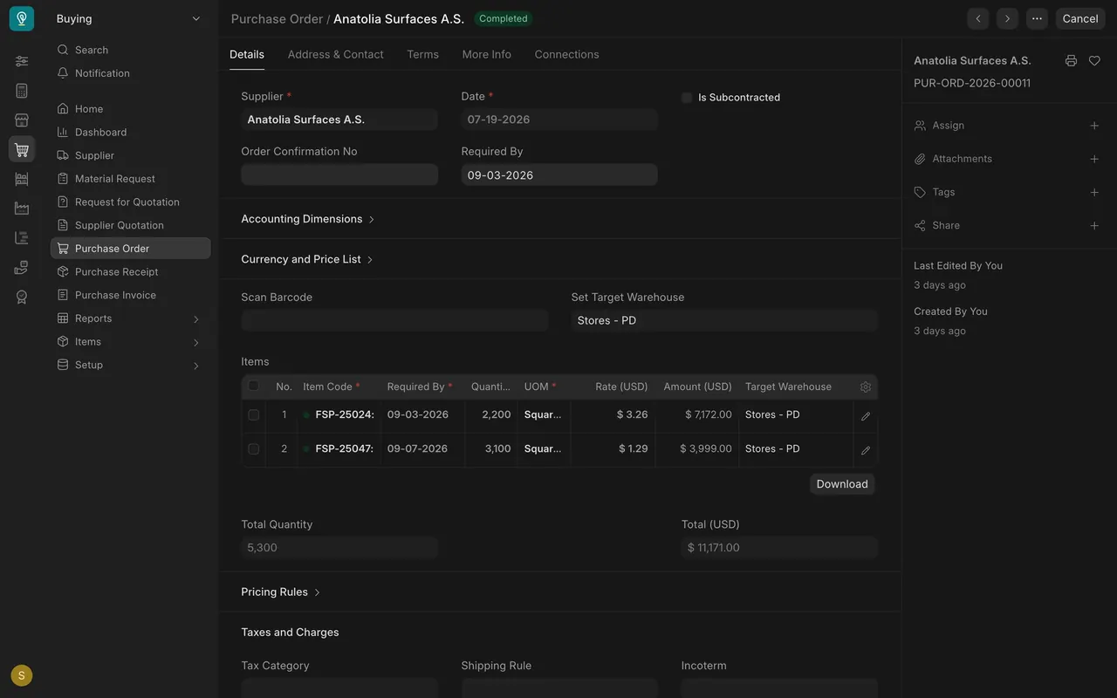This screenshot has width=1117, height=698.
Task: Open the Connections tab
Action: (566, 54)
